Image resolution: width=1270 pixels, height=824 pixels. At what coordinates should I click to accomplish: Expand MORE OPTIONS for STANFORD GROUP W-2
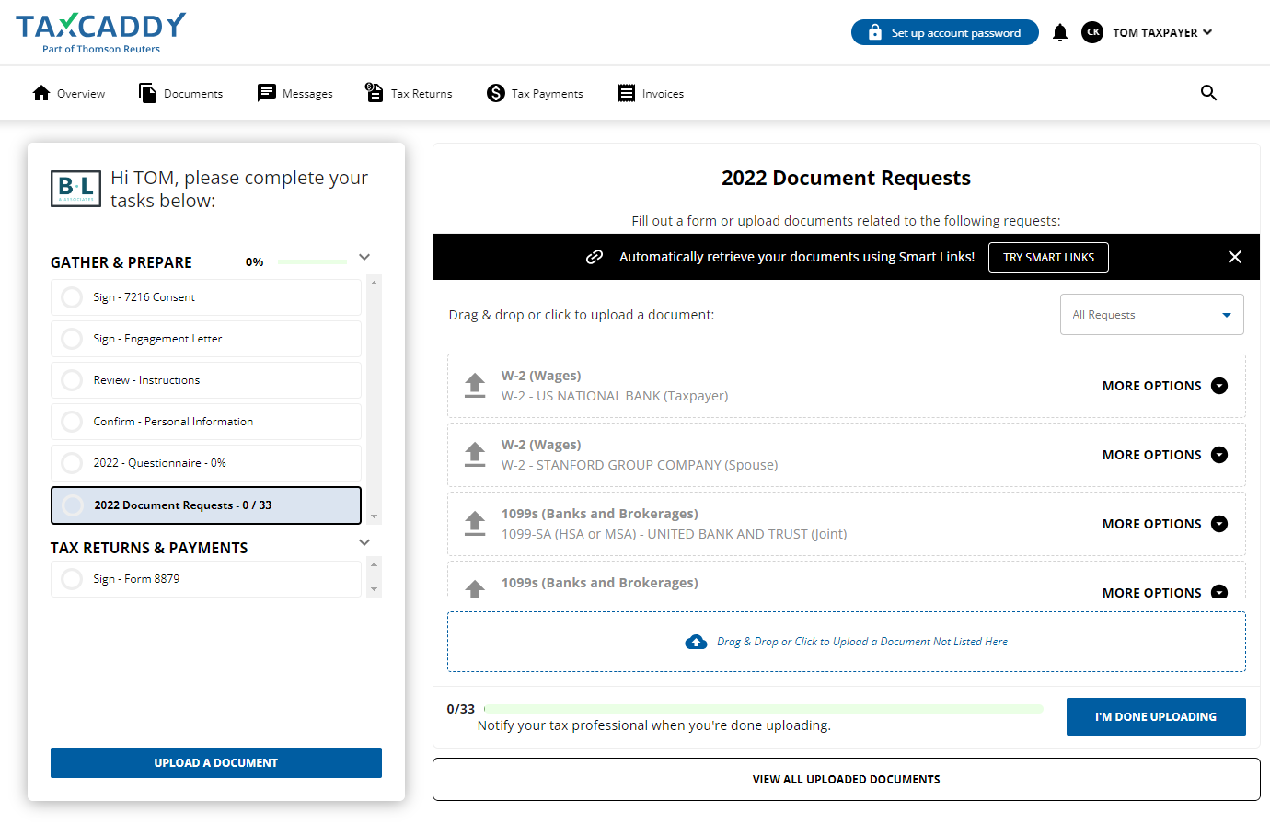(x=1165, y=455)
